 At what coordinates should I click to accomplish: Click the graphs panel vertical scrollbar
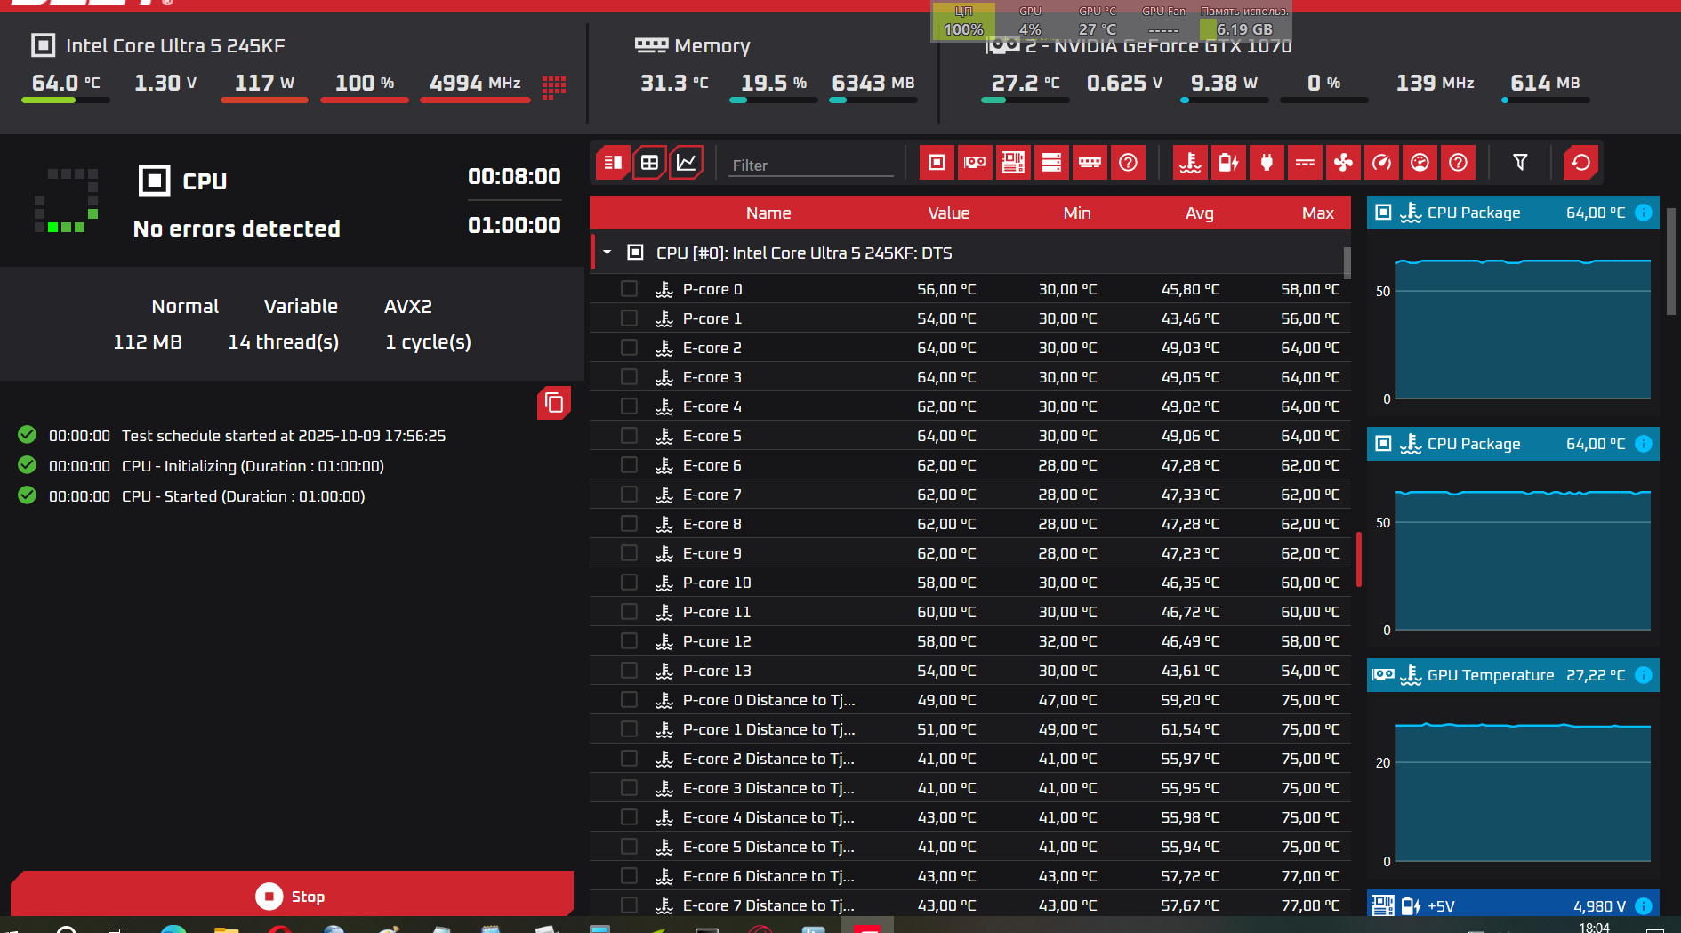[1671, 261]
